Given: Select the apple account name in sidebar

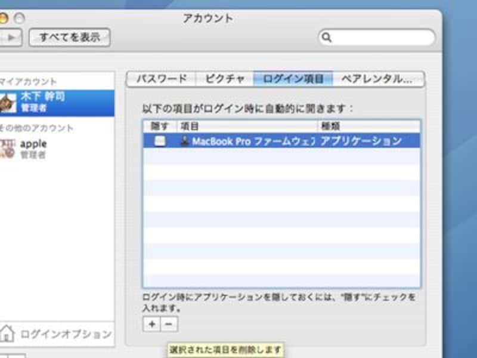Looking at the screenshot, I should click(33, 144).
